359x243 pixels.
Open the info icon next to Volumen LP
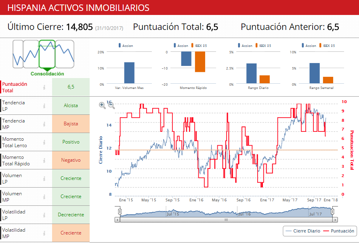44,178
